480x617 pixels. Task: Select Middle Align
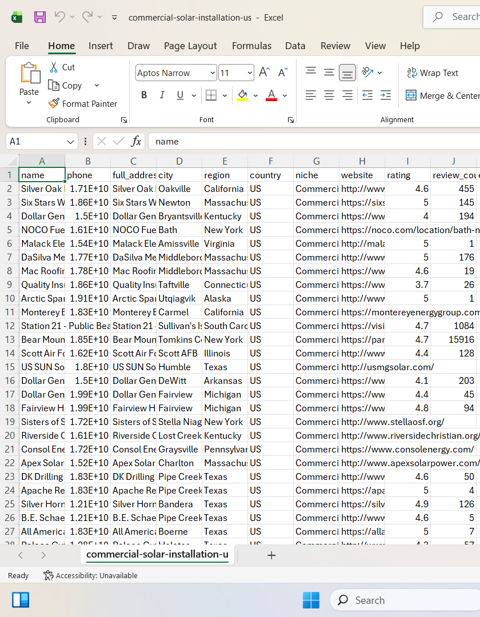click(329, 72)
